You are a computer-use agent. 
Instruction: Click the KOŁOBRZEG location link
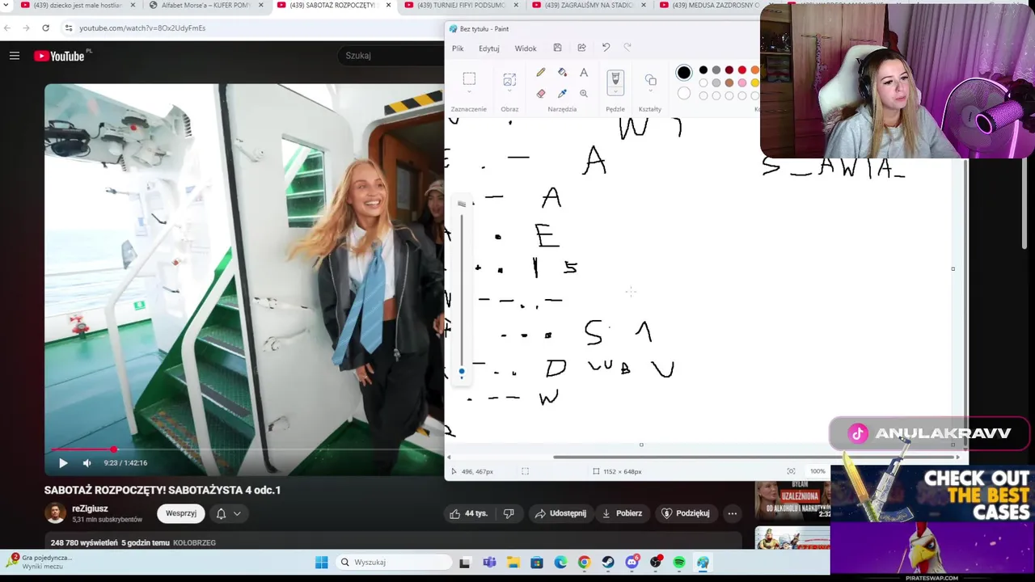tap(194, 542)
